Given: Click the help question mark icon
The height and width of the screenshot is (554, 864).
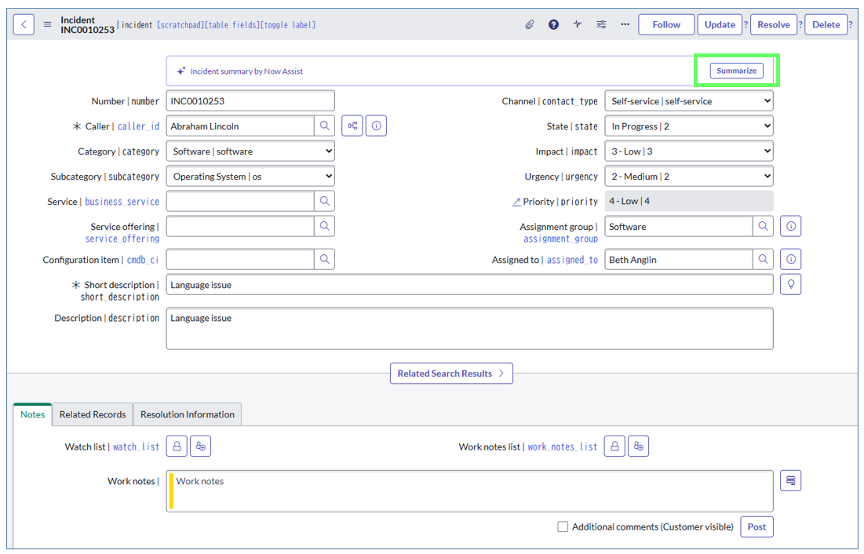Looking at the screenshot, I should click(553, 24).
